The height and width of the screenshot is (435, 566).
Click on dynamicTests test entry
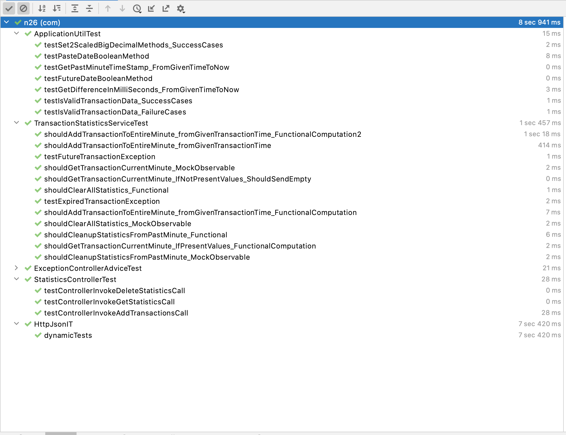coord(68,335)
